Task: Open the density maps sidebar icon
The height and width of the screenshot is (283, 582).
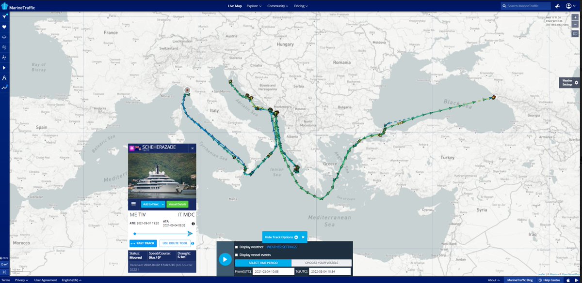Action: pos(4,58)
